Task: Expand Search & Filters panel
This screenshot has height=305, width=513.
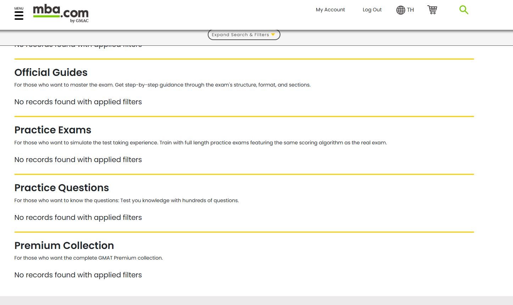Action: 240,35
